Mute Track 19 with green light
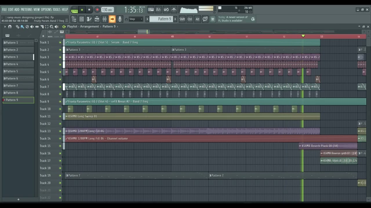 60,175
